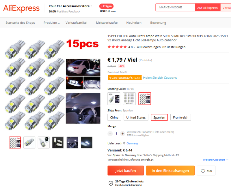231x196 pixels.
Task: Select the first Emitting Color swatch
Action: 114,99
